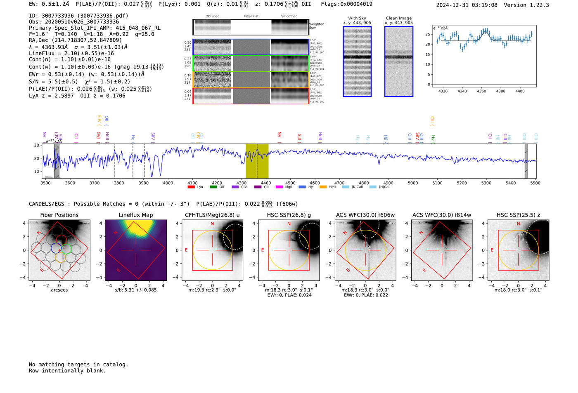Screen dimensions: 578x393
Task: Click the green fiber circle in Fiber Positions
Action: (x=66, y=249)
